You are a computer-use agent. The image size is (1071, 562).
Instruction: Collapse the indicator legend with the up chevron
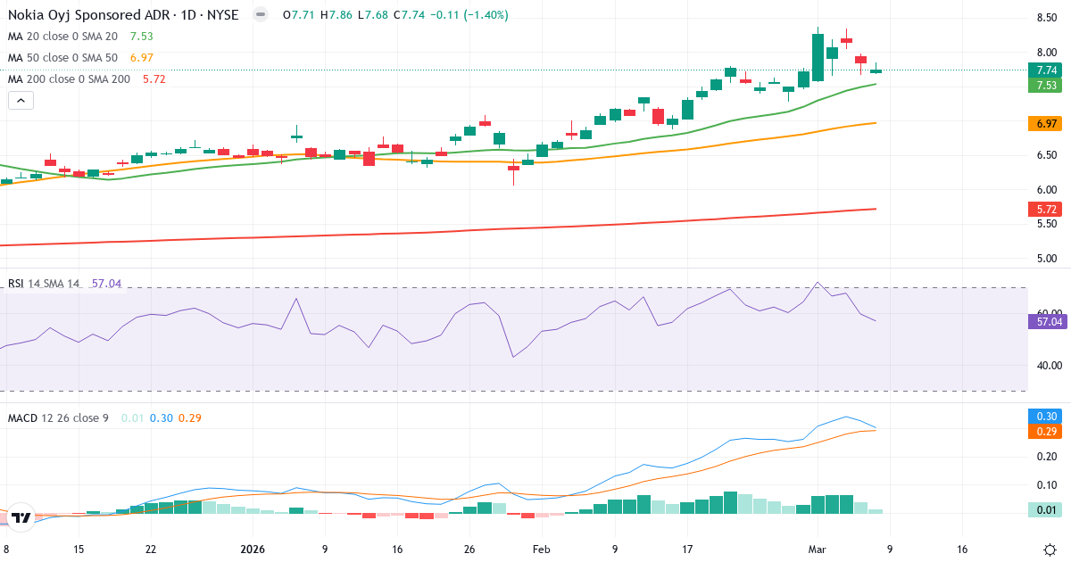click(21, 100)
